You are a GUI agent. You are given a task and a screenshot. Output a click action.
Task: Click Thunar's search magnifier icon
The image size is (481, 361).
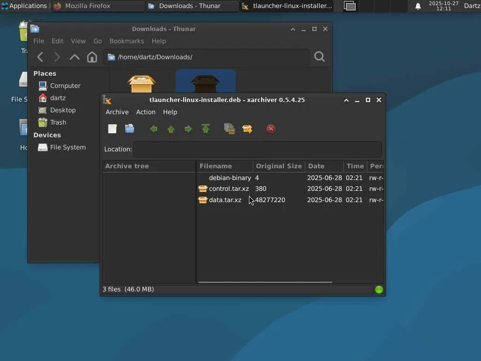(319, 57)
